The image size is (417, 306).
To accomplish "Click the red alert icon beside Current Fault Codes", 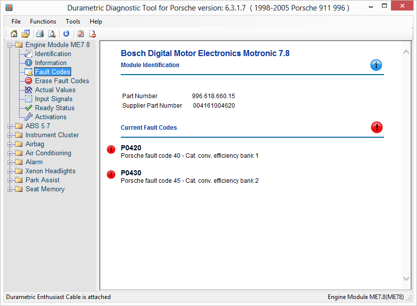I will (x=376, y=127).
